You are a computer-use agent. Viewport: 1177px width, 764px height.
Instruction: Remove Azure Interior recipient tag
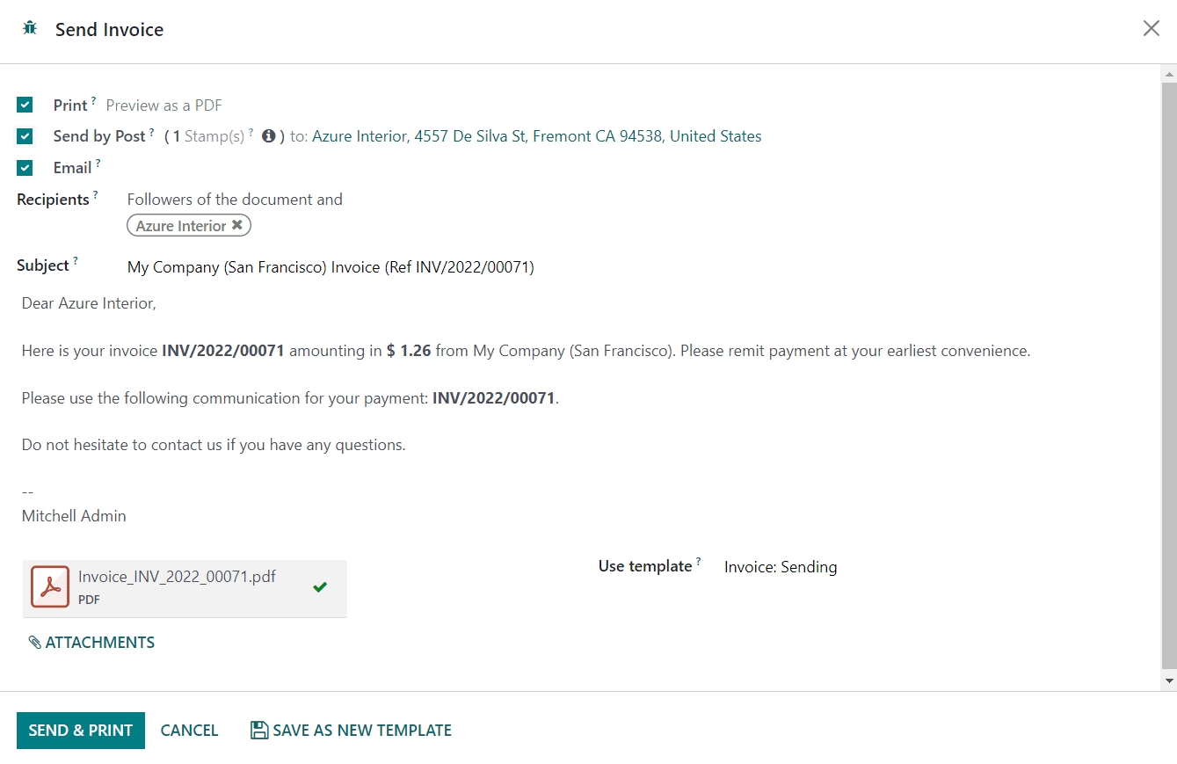click(236, 226)
